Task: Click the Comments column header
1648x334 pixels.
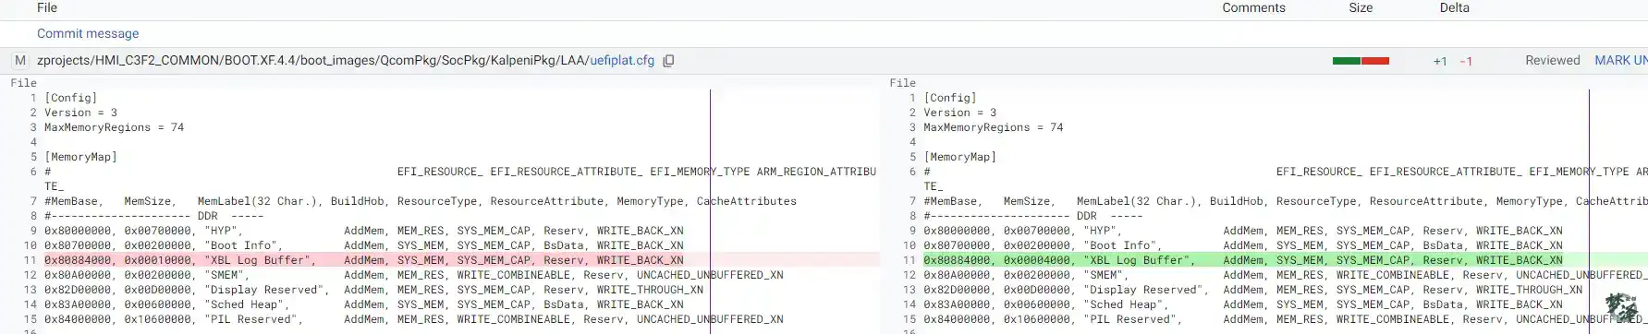Action: [x=1253, y=7]
